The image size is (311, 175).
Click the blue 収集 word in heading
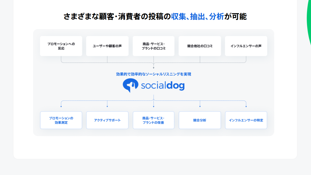tap(178, 17)
